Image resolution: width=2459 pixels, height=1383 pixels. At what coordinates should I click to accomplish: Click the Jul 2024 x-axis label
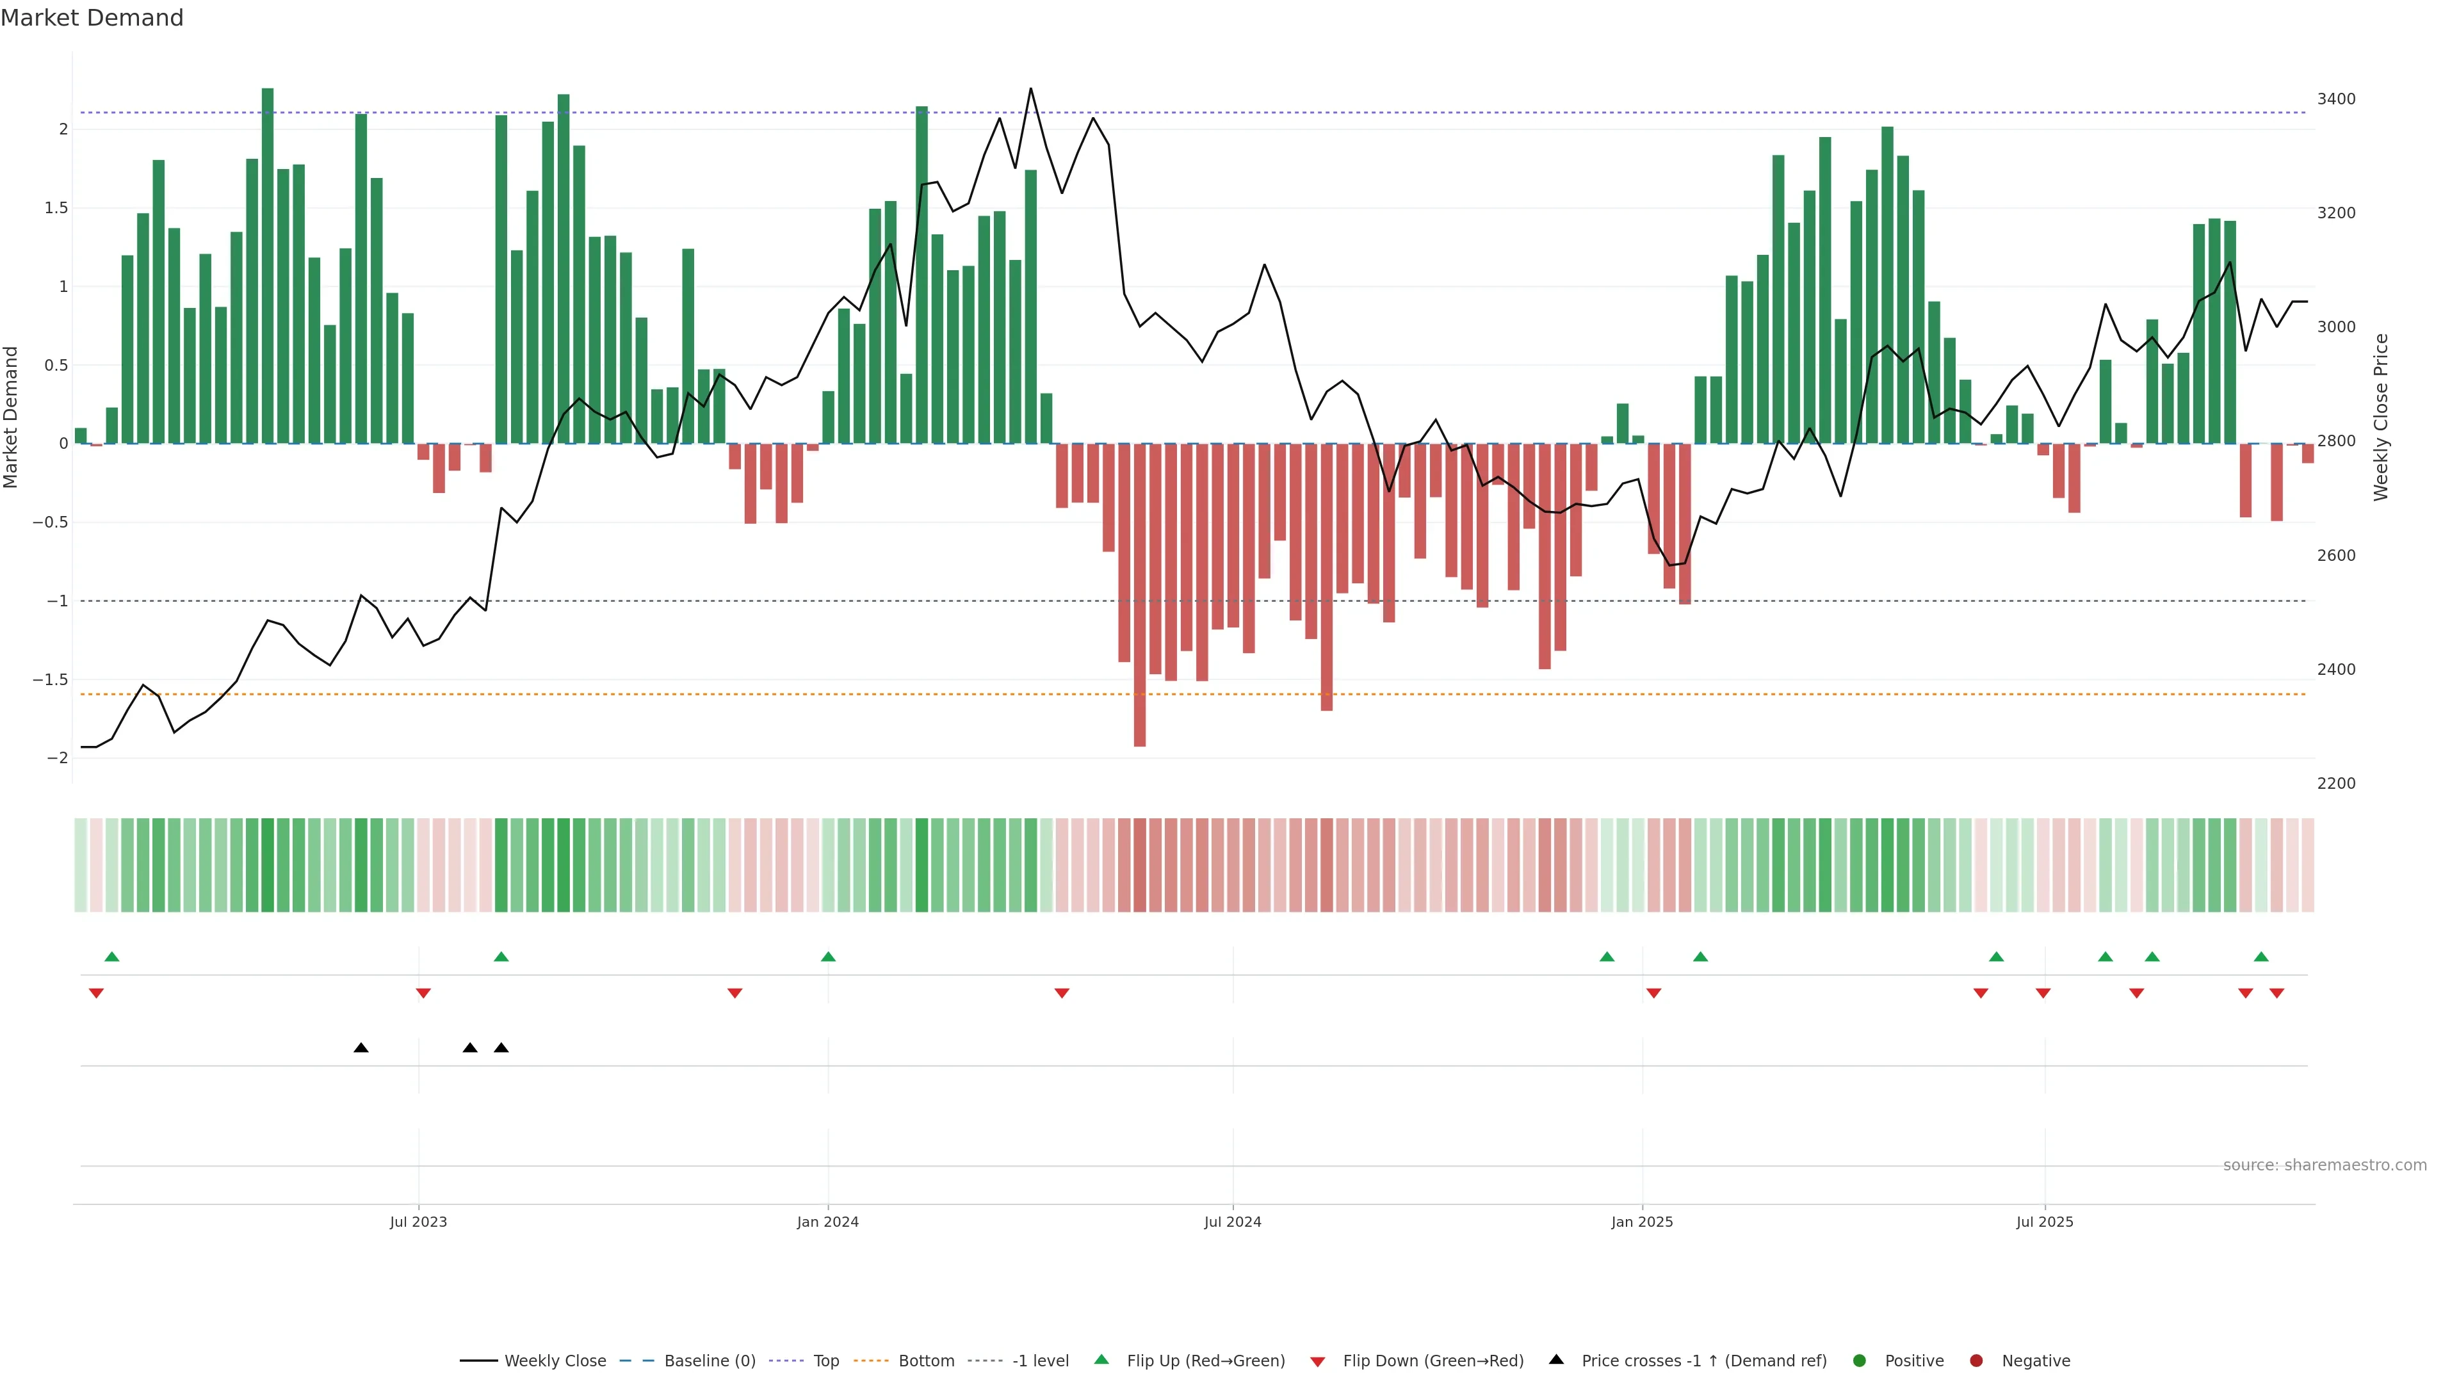click(x=1232, y=1222)
